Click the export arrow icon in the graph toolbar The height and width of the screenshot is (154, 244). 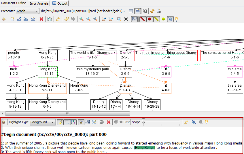(x=19, y=19)
